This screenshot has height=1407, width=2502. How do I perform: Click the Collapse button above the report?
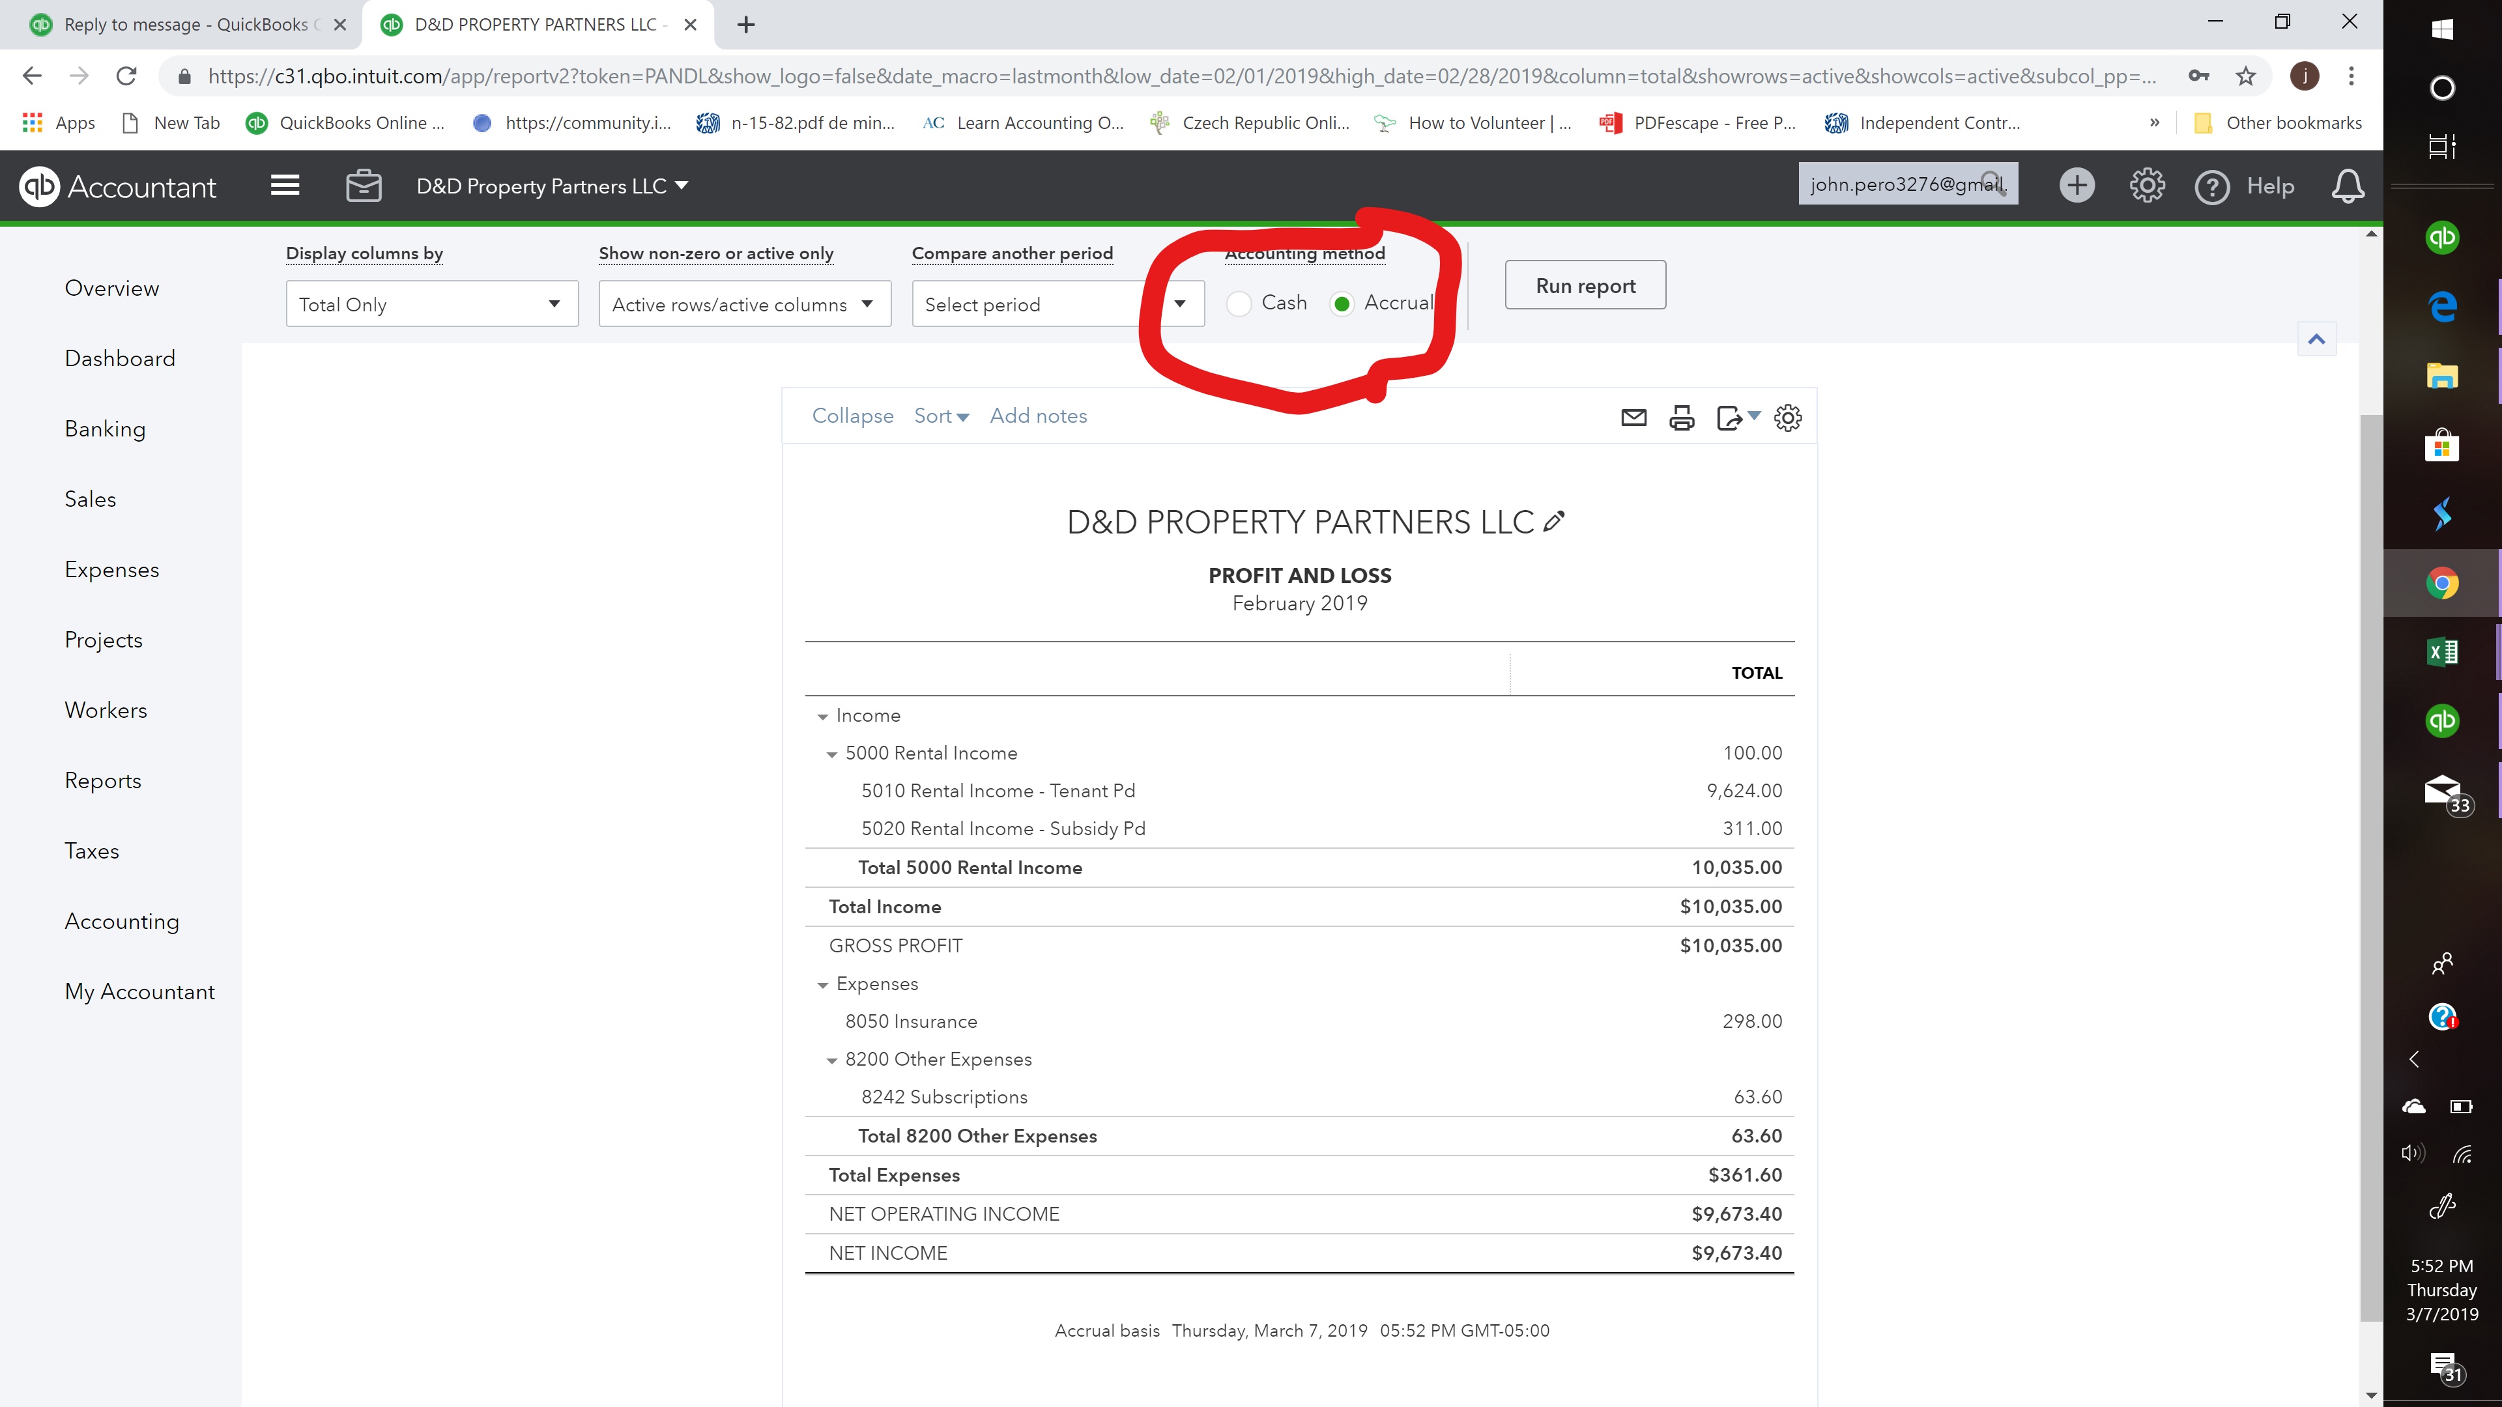(852, 416)
